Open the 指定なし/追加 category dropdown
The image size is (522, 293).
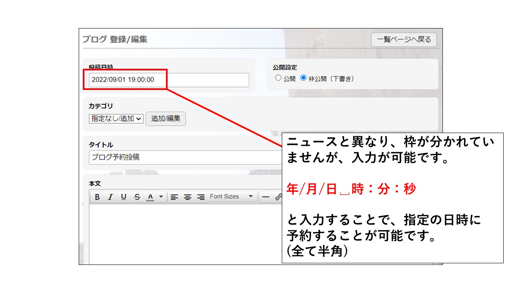pos(116,119)
